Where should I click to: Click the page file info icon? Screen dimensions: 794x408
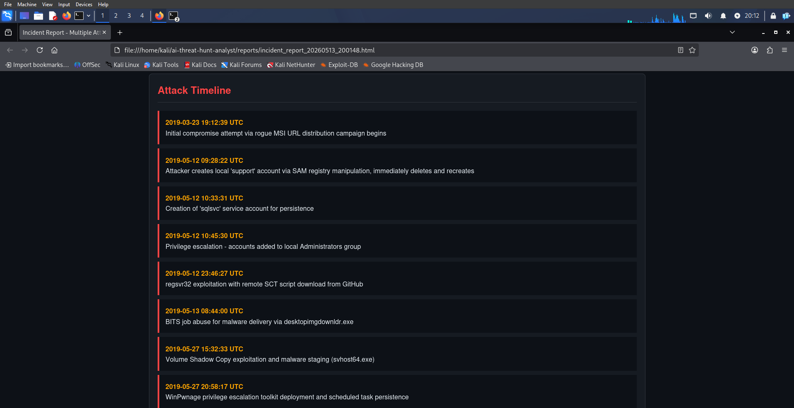coord(117,50)
